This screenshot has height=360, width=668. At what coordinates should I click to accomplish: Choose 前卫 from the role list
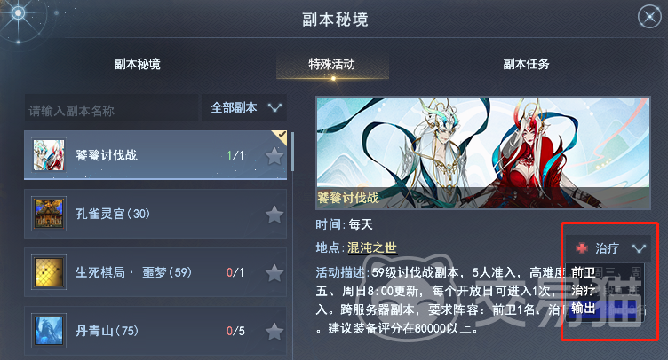pyautogui.click(x=583, y=272)
